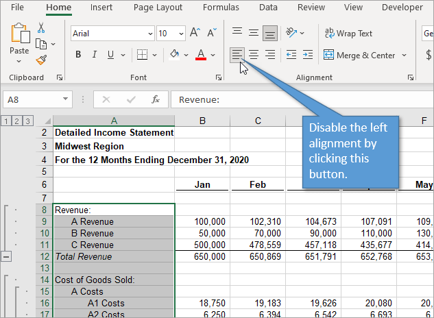Collapse the Total Revenue outline group
Viewport: 434px width, 318px height.
point(6,256)
